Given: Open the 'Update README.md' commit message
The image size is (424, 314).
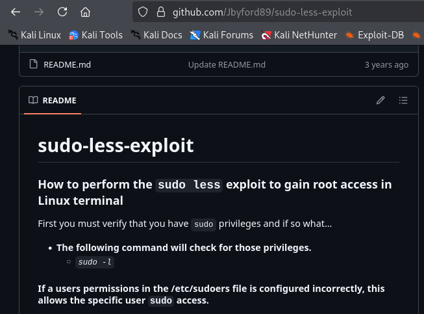Looking at the screenshot, I should pos(227,65).
